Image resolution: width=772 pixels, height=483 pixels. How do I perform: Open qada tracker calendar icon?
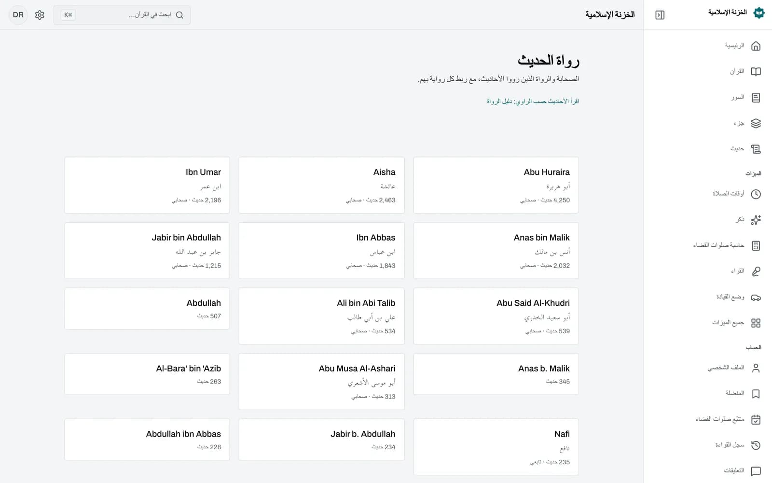[756, 420]
